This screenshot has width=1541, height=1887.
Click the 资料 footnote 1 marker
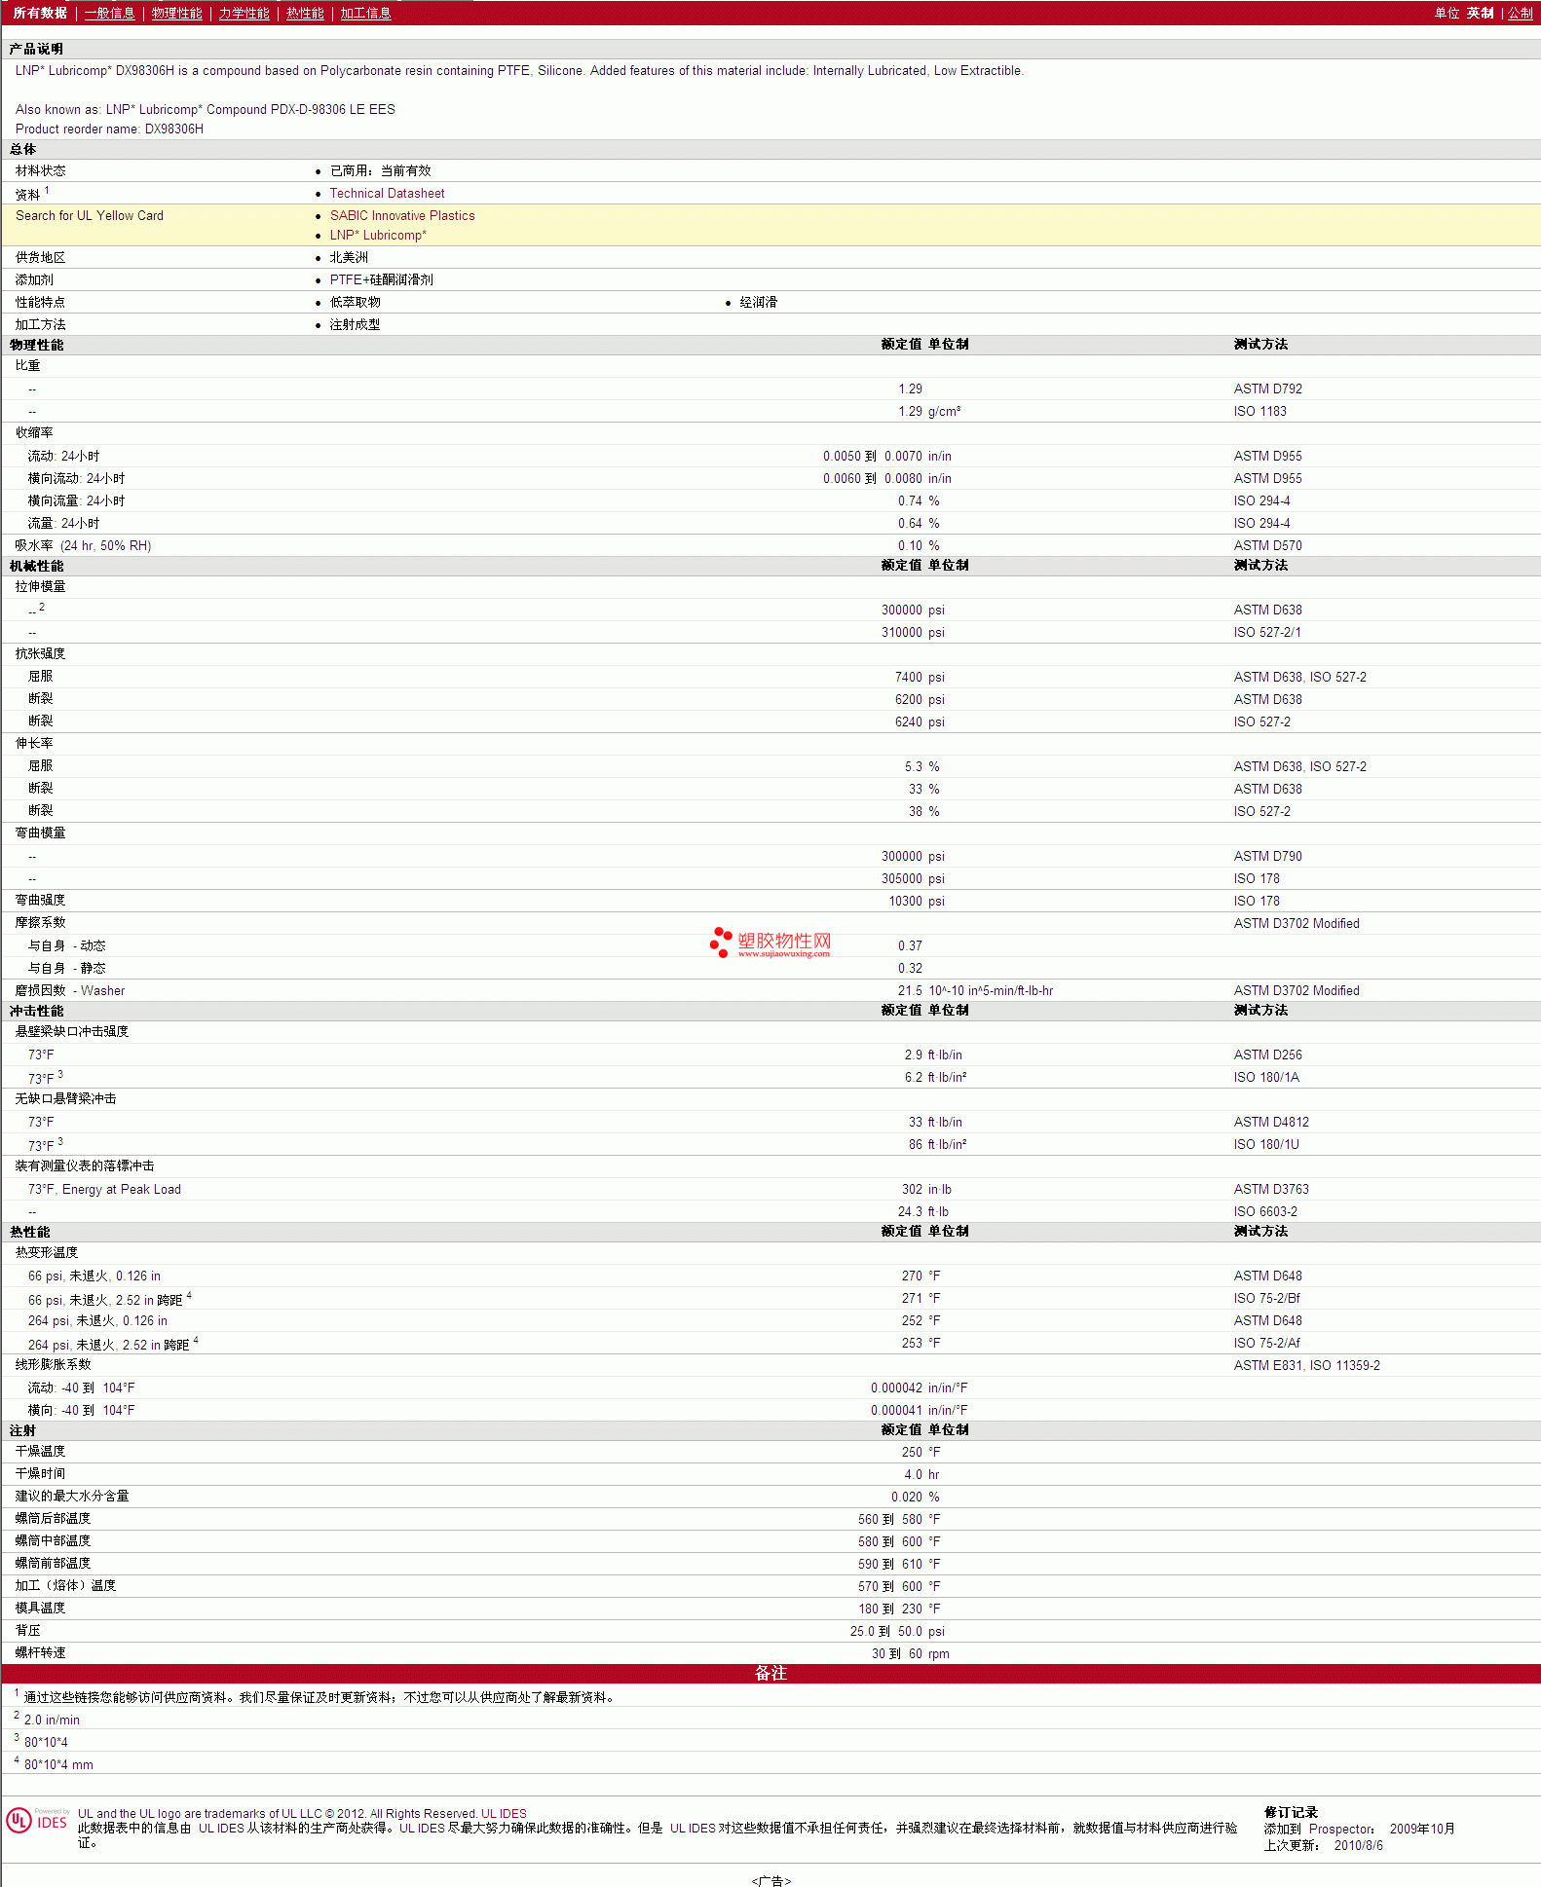47,191
